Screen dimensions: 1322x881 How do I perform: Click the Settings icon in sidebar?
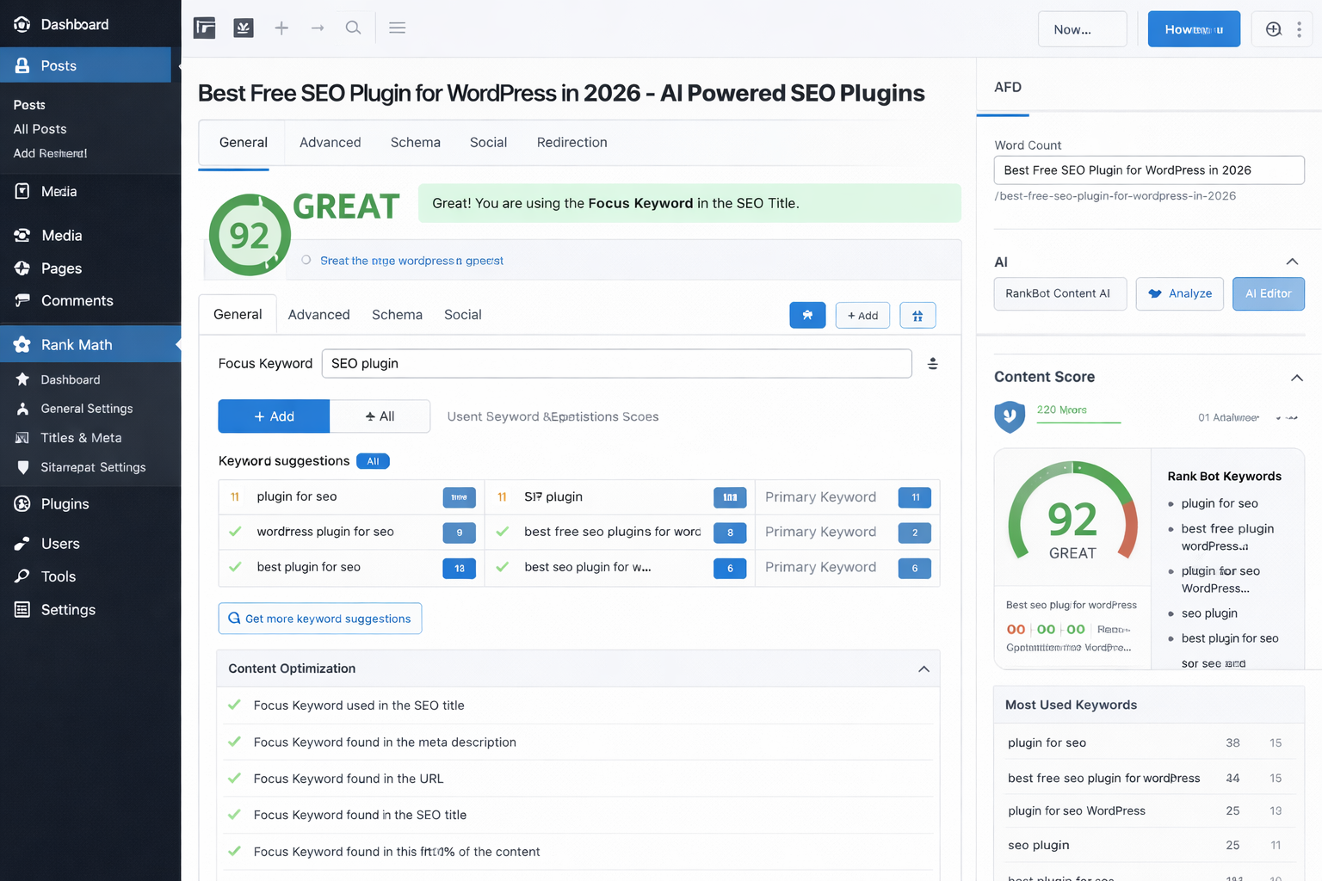[22, 609]
